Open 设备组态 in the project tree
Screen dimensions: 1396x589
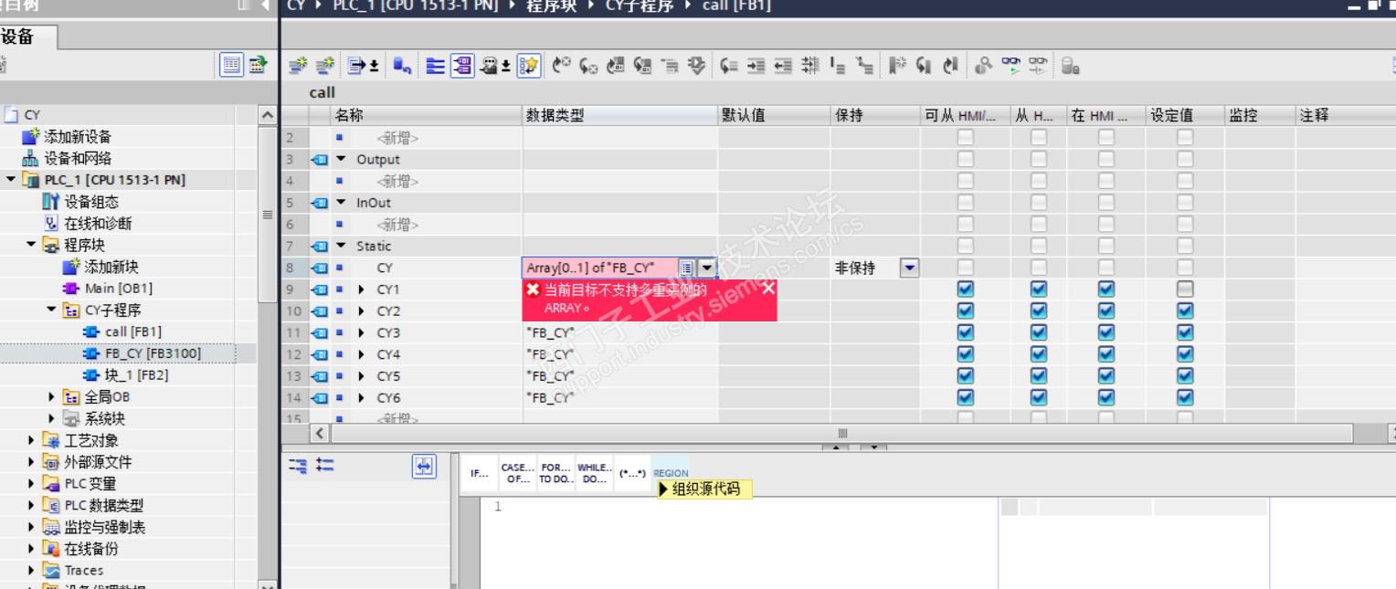point(91,202)
